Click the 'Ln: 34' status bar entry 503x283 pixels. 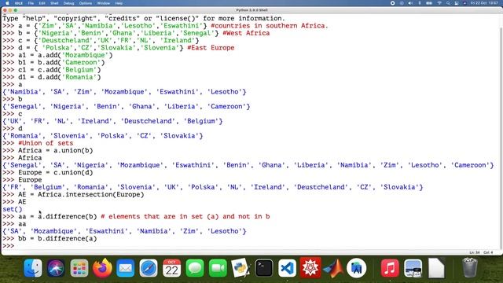[x=474, y=252]
